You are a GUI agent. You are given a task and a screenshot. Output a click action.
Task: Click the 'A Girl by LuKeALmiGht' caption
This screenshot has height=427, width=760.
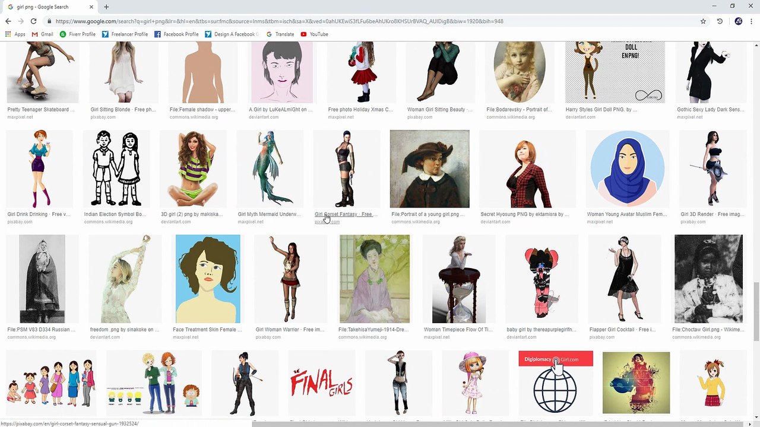(280, 110)
